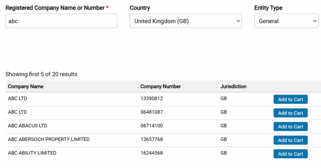Expand the Entity Type dropdown set to General
This screenshot has width=321, height=168.
(286, 21)
